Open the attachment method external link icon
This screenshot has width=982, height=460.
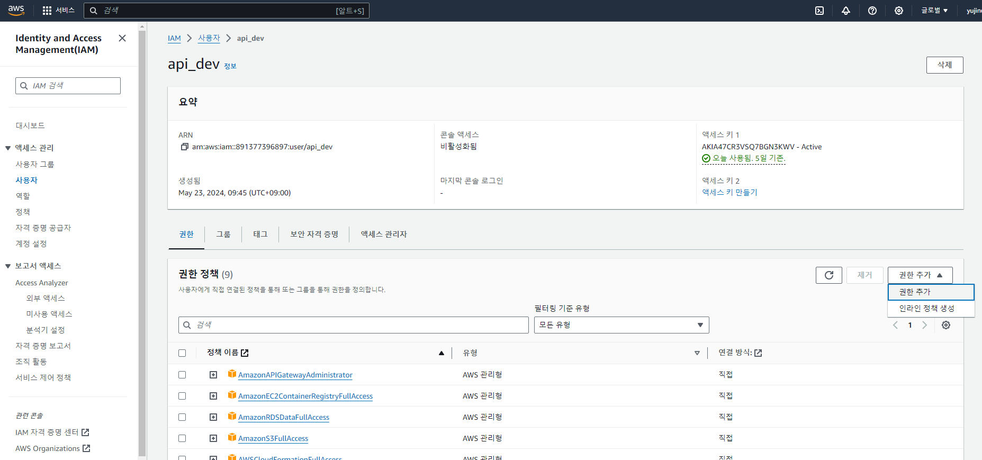(x=758, y=353)
